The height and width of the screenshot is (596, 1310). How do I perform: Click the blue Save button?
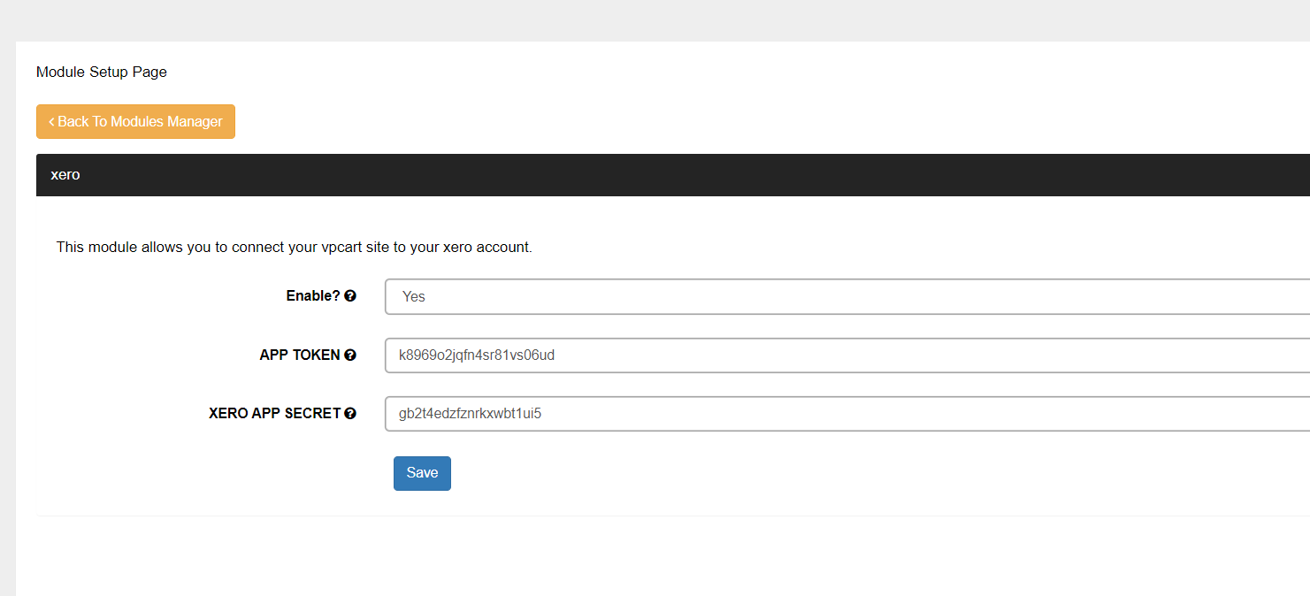coord(422,473)
